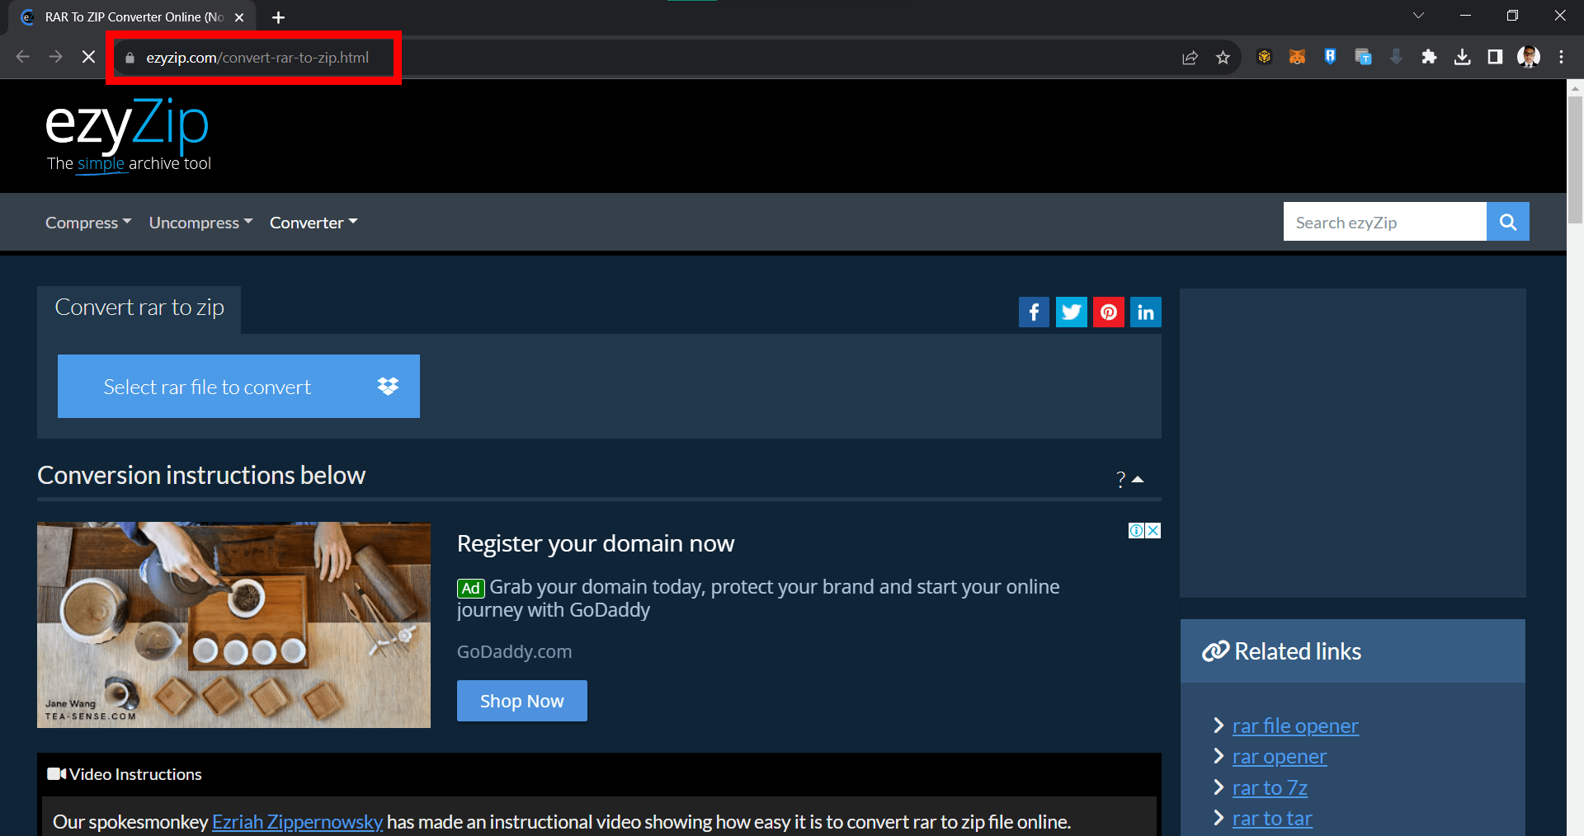Viewport: 1584px width, 836px height.
Task: Dismiss the ad with its X control
Action: point(1153,530)
